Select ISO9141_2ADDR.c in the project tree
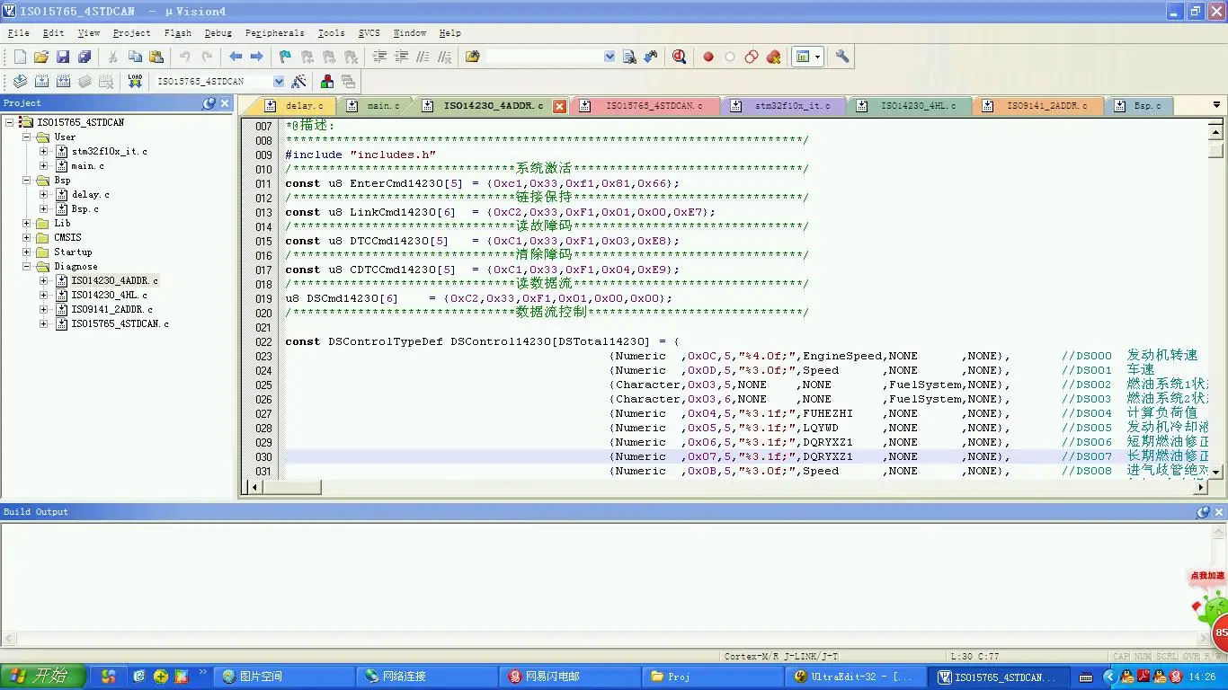1228x690 pixels. tap(111, 310)
